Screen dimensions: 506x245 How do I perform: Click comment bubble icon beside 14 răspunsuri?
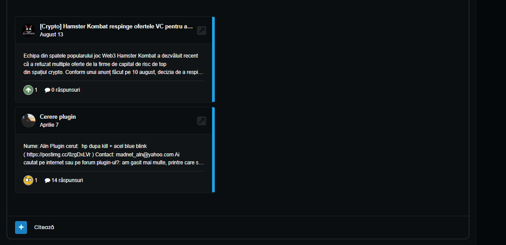click(47, 180)
